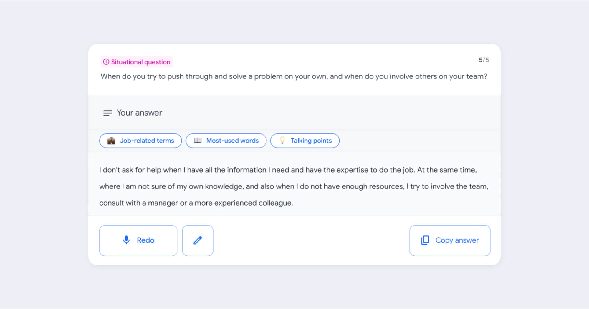Image resolution: width=589 pixels, height=309 pixels.
Task: Click the first line of the answer text
Action: (288, 170)
